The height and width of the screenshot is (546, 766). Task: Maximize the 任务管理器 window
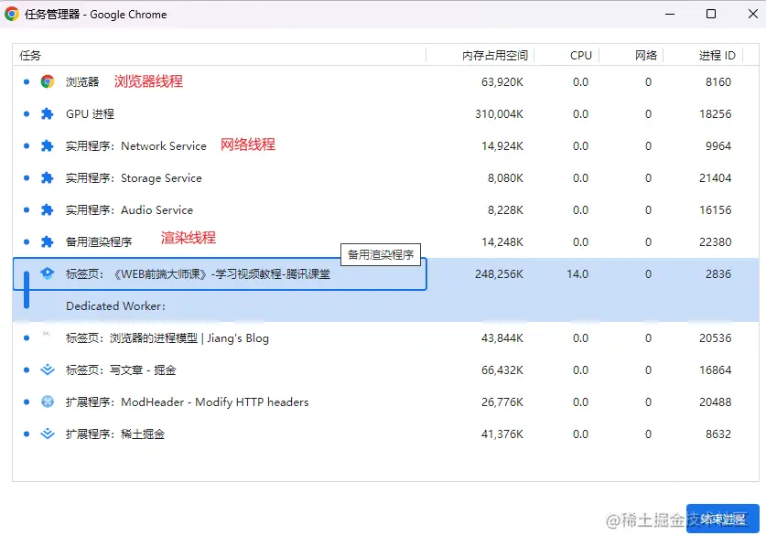coord(711,14)
